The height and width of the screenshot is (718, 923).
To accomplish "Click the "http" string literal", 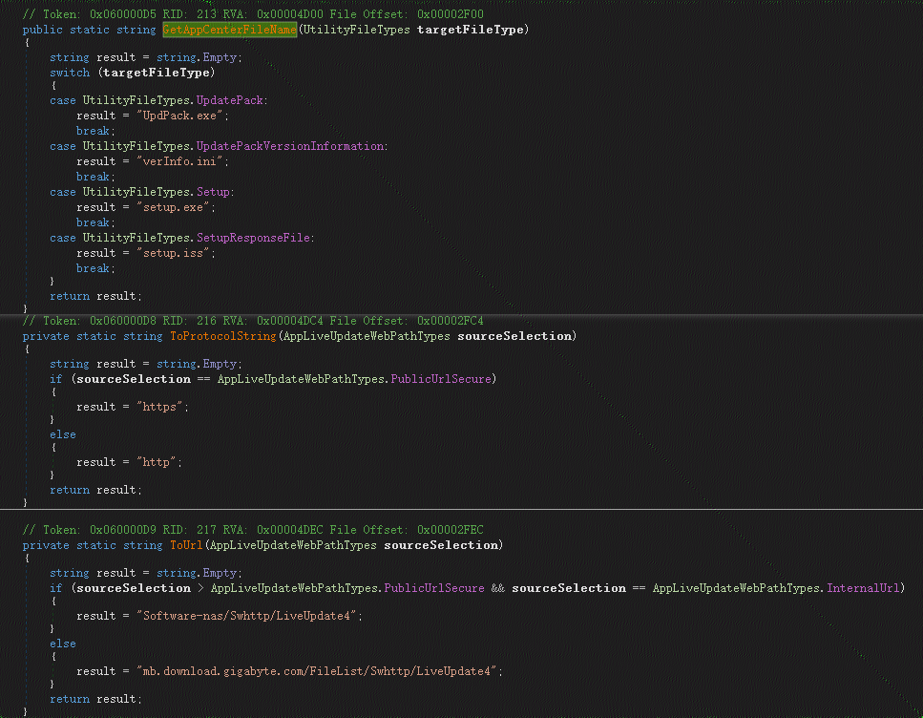I will point(157,462).
